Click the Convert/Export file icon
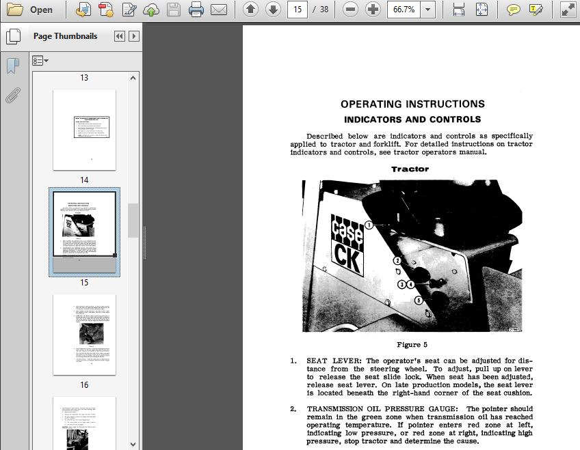Screen dimensions: 580x450 [83, 10]
